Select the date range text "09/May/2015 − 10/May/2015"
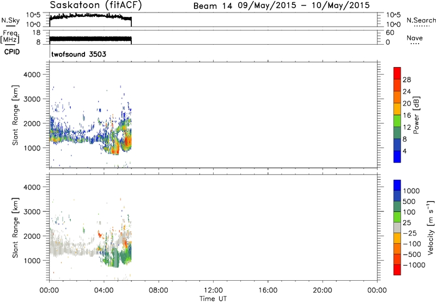The width and height of the screenshot is (436, 302). [x=304, y=5]
